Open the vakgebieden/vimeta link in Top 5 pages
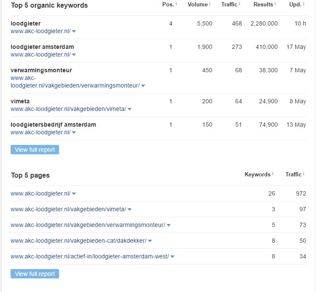316x292 pixels. 68,209
